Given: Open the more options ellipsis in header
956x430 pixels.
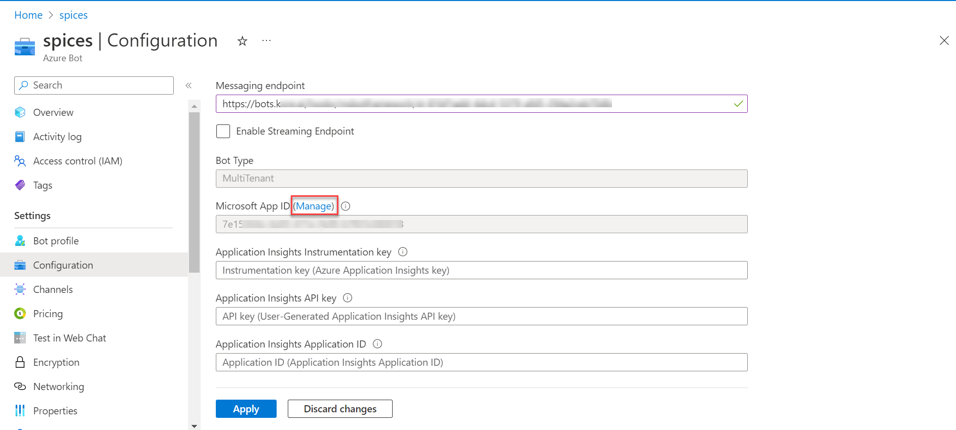Looking at the screenshot, I should (266, 40).
